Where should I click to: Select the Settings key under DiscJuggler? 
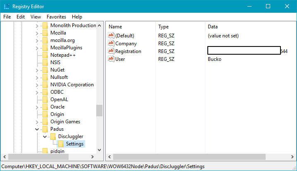[x=75, y=144]
